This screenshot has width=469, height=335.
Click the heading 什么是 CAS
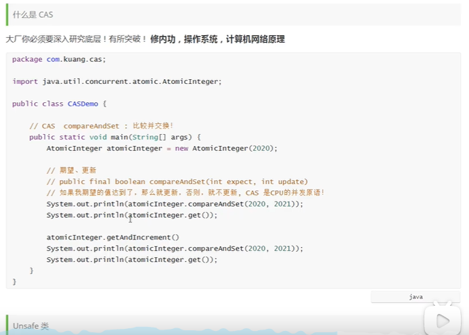33,15
